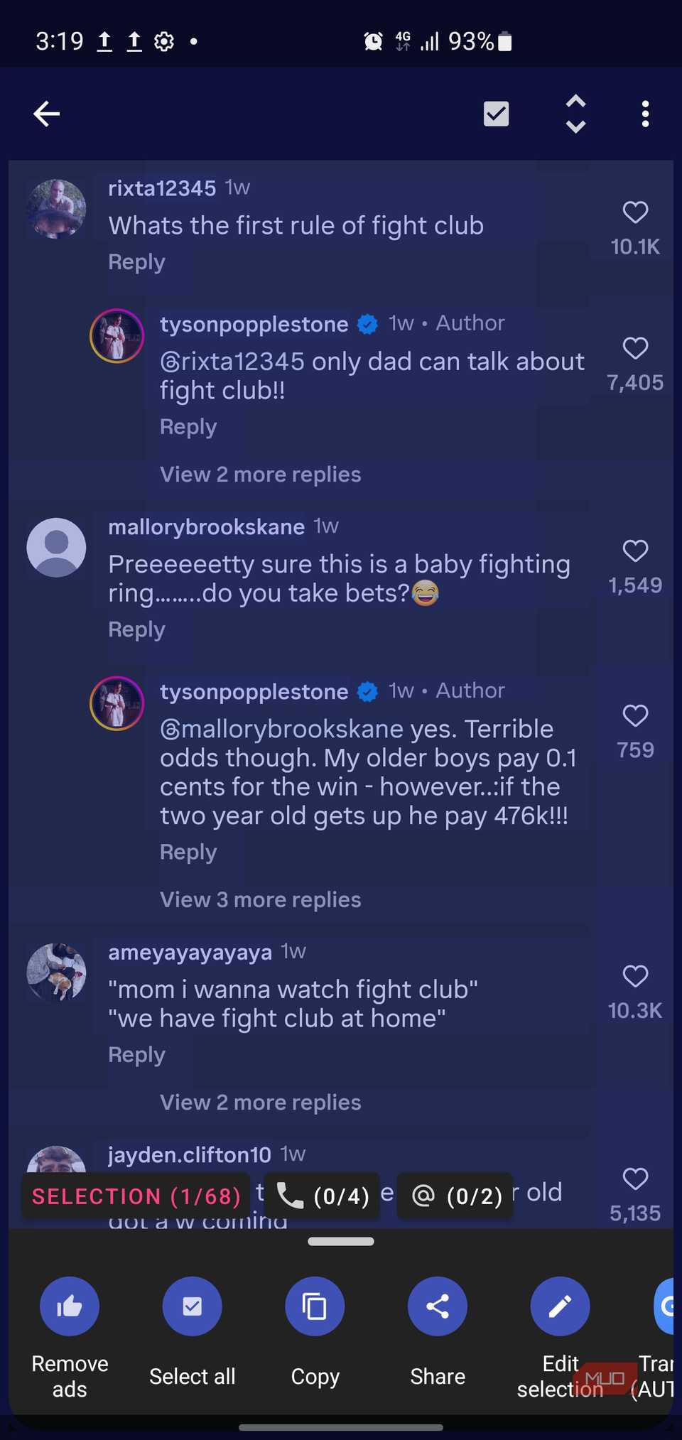Viewport: 682px width, 1440px height.
Task: Expand 'View 3 more replies'
Action: coord(260,899)
